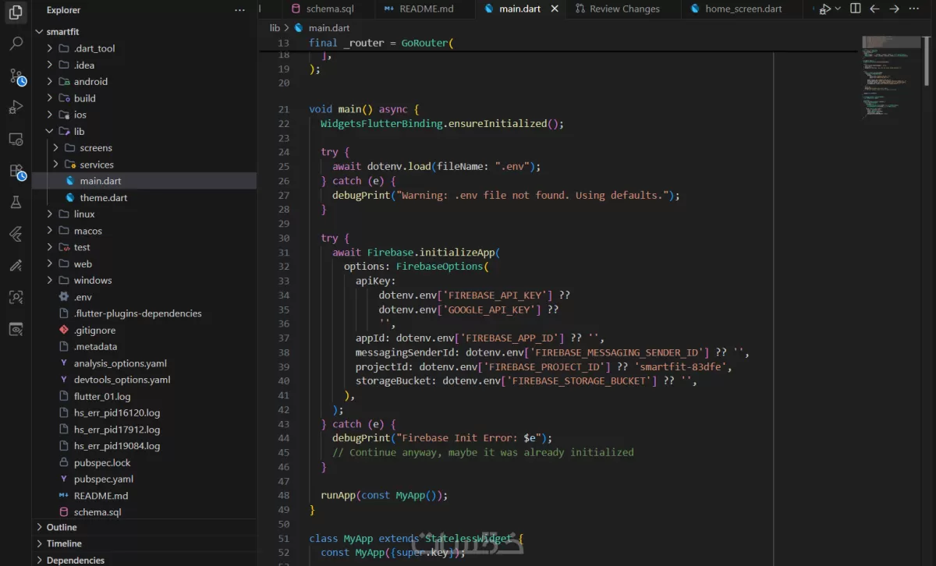Expand the Timeline panel section
This screenshot has height=566, width=936.
click(x=64, y=543)
